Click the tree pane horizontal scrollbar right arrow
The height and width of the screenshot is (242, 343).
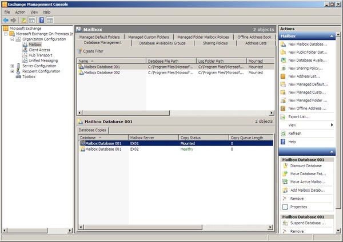(70, 231)
